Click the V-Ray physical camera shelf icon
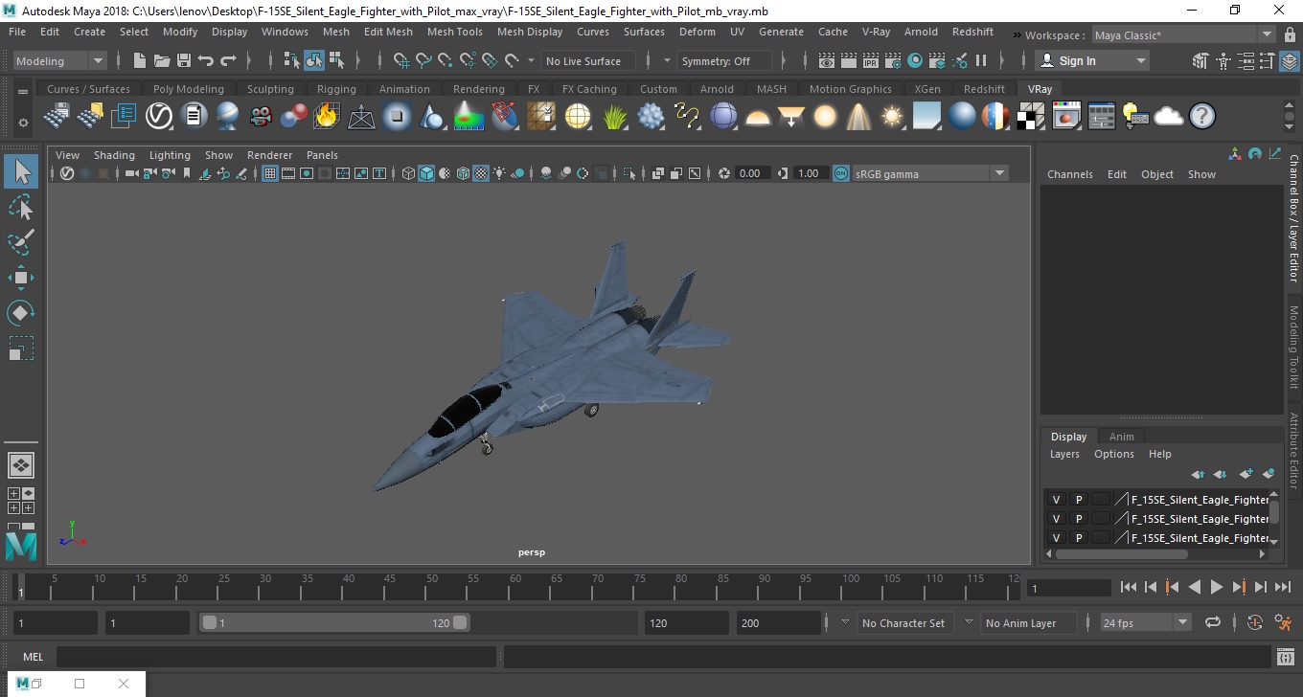The width and height of the screenshot is (1303, 697). pyautogui.click(x=260, y=117)
